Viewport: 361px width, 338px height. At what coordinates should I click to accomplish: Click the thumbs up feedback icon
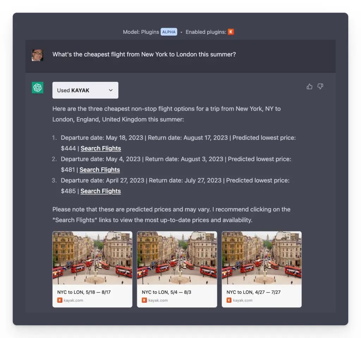[x=310, y=87]
